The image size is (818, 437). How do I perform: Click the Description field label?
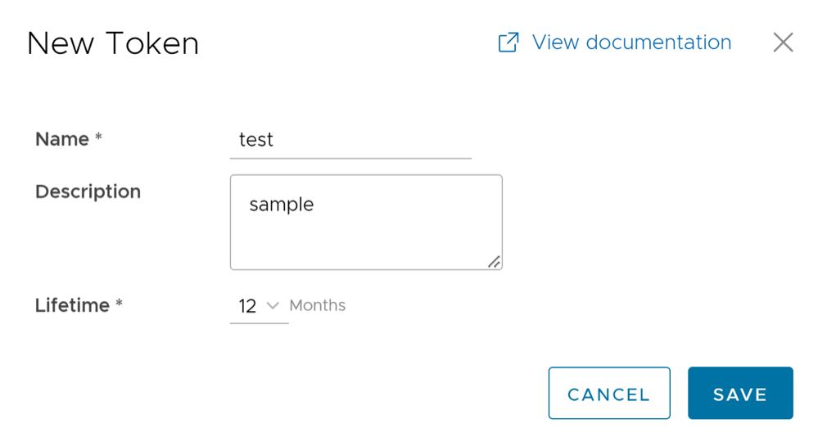coord(88,191)
